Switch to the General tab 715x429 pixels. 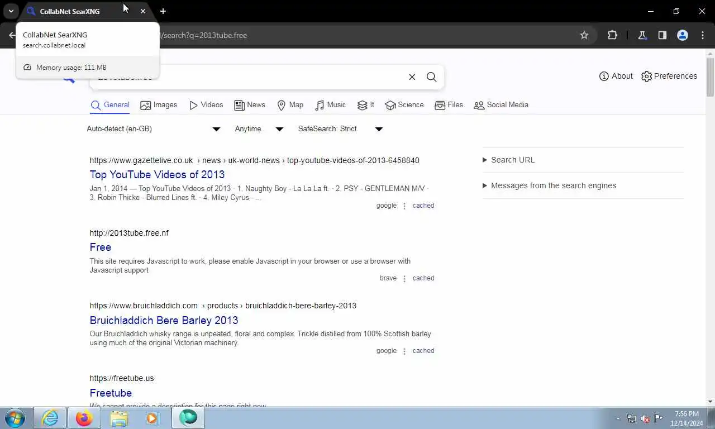110,105
